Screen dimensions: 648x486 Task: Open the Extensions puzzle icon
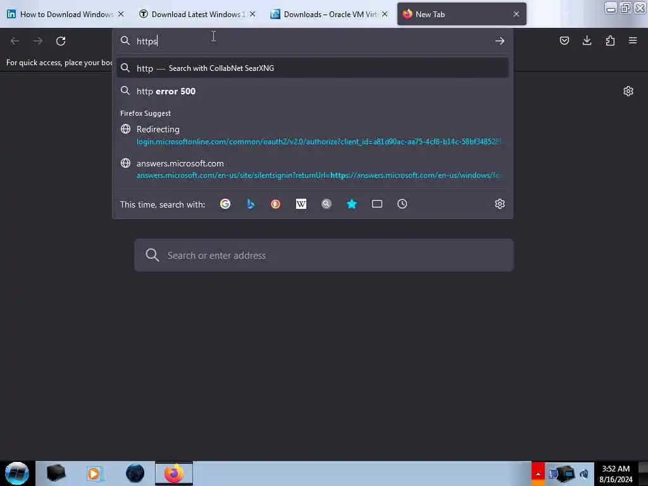pos(610,40)
